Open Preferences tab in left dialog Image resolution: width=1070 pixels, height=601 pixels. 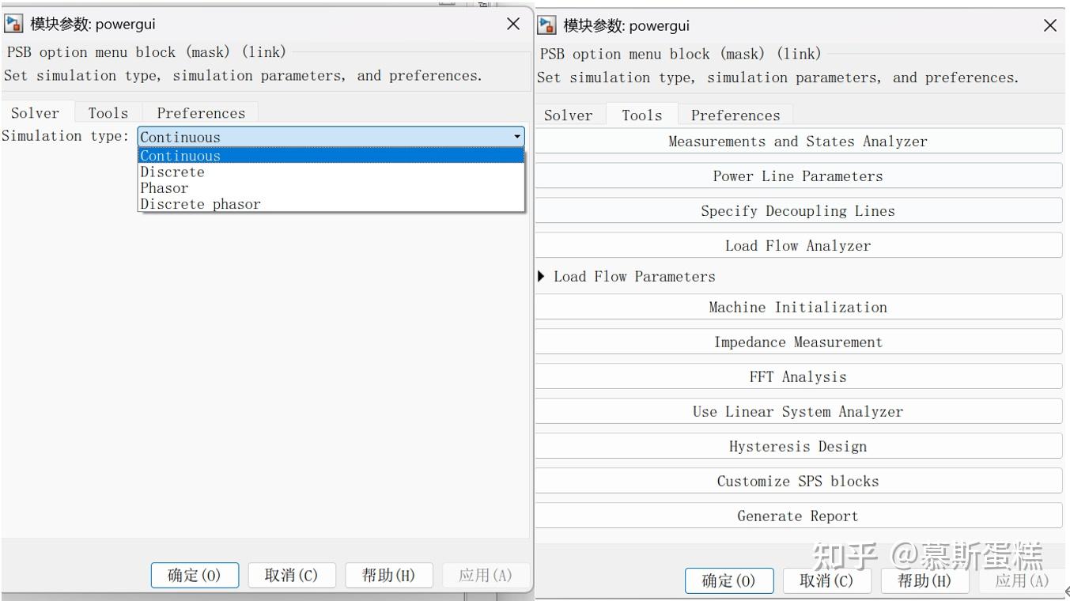point(201,113)
